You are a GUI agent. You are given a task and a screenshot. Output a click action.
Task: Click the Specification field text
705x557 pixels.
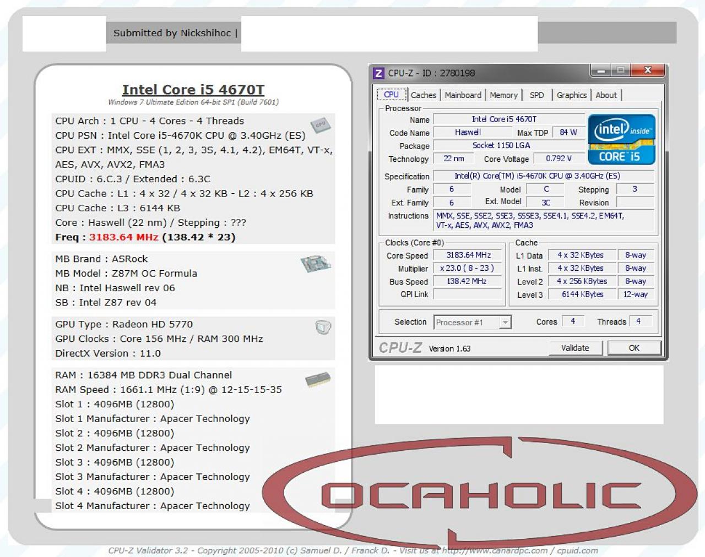pyautogui.click(x=544, y=176)
